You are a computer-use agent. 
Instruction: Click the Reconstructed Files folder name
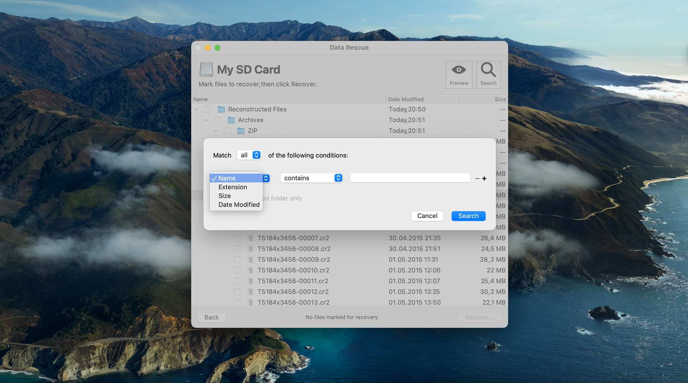click(257, 109)
